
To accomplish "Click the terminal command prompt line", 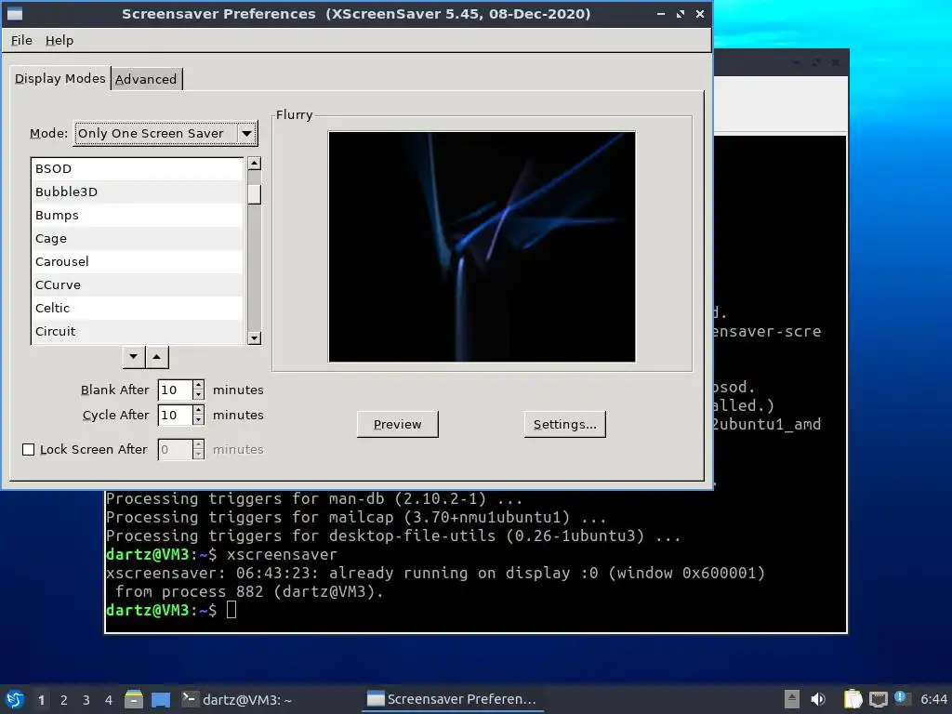I will click(171, 610).
